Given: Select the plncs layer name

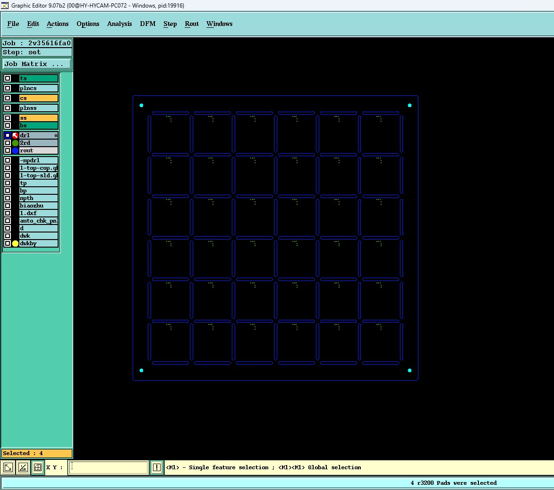Looking at the screenshot, I should tap(39, 88).
